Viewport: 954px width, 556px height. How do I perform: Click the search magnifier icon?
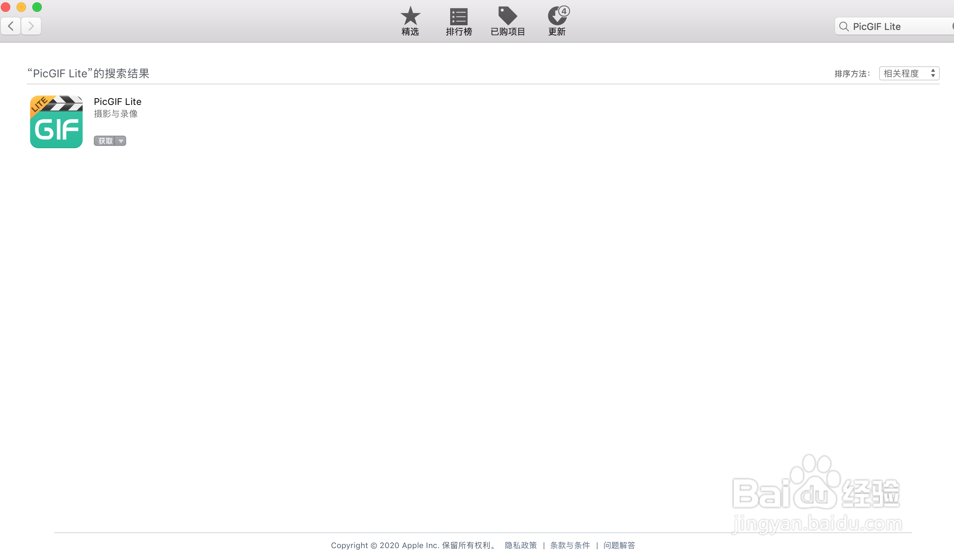tap(844, 26)
